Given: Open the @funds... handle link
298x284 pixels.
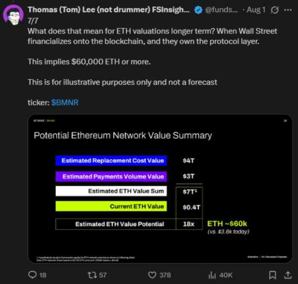Looking at the screenshot, I should [221, 10].
